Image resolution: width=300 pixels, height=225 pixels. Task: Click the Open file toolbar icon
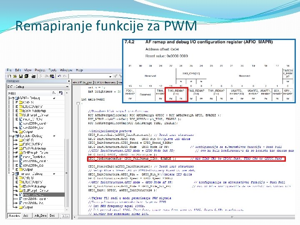pyautogui.click(x=15, y=76)
